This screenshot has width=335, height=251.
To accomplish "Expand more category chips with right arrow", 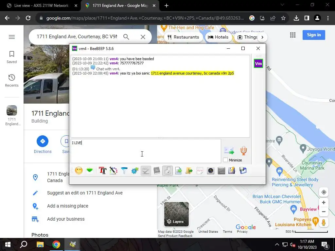I will coord(262,37).
